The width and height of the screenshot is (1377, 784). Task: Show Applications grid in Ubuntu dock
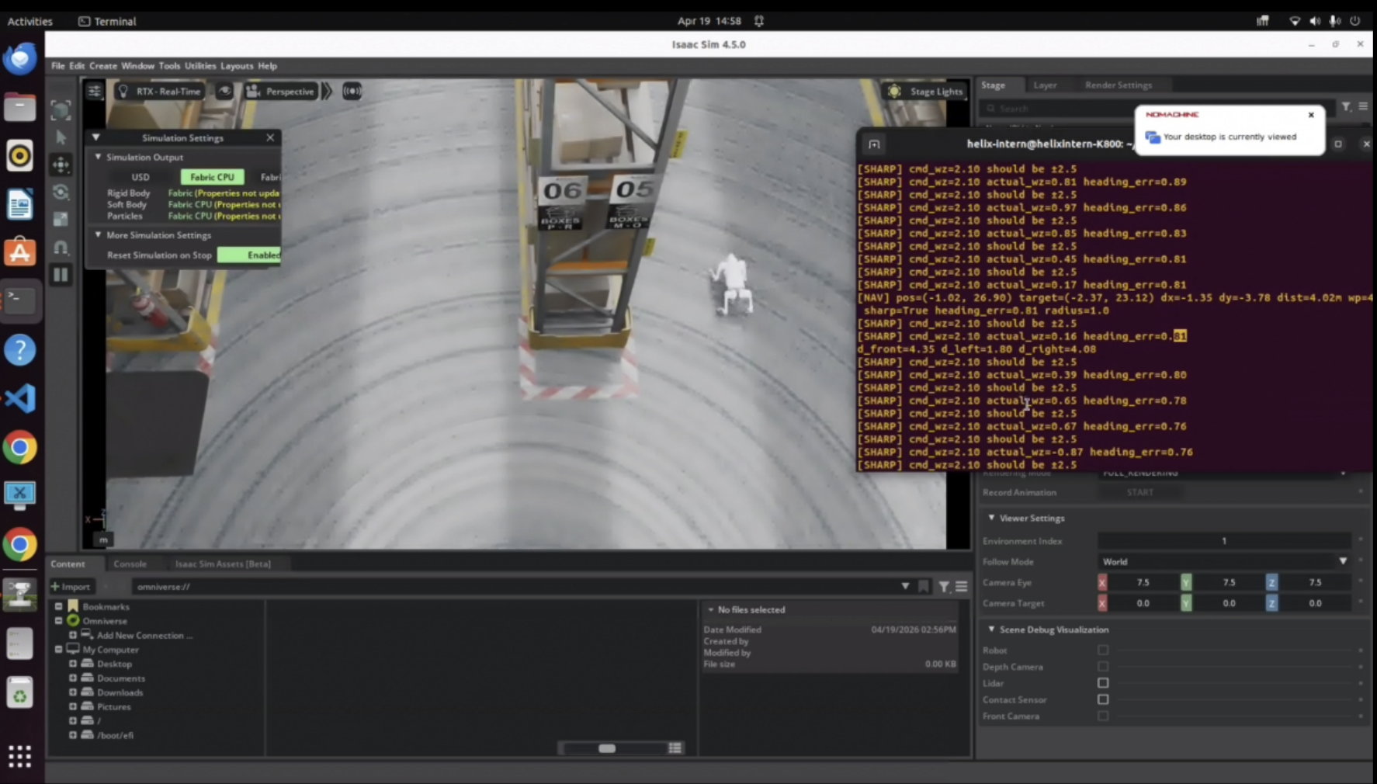point(20,756)
